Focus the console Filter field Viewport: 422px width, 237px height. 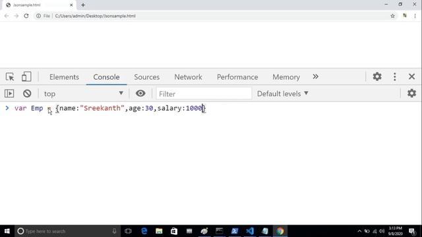(204, 93)
